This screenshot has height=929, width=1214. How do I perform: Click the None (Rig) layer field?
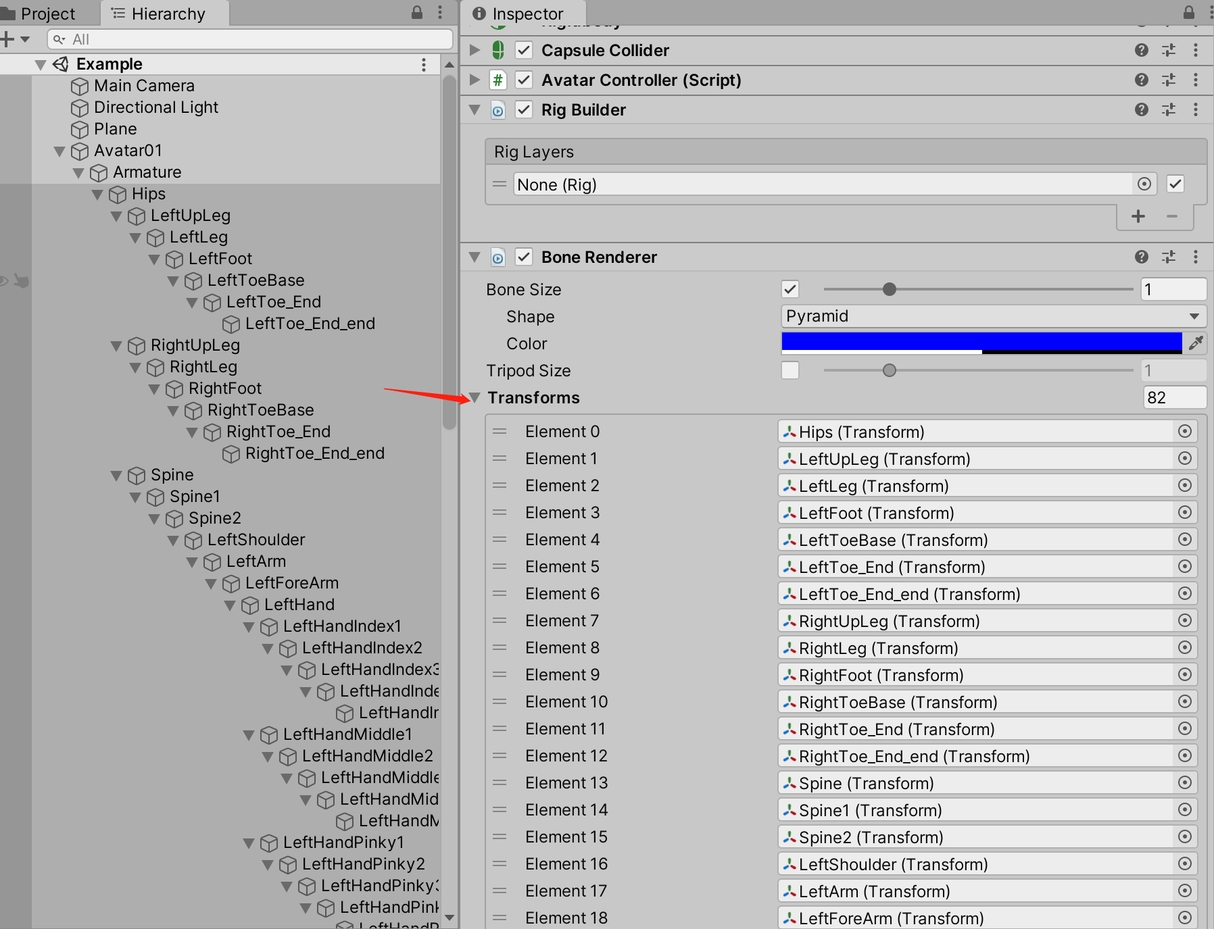pyautogui.click(x=823, y=184)
